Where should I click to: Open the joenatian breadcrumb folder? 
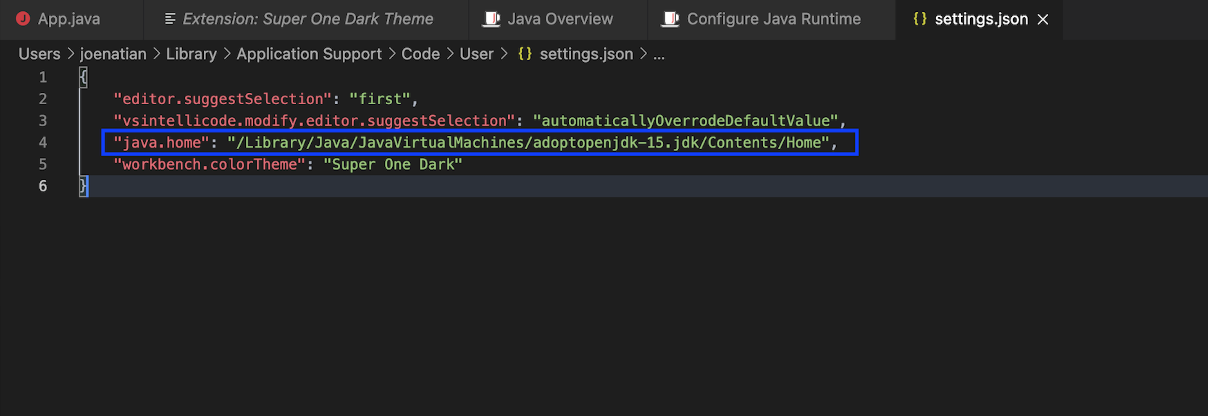click(113, 54)
